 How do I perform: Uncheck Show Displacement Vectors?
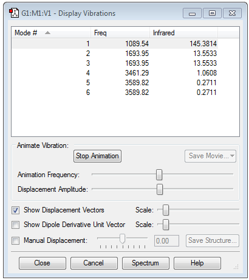(16, 210)
